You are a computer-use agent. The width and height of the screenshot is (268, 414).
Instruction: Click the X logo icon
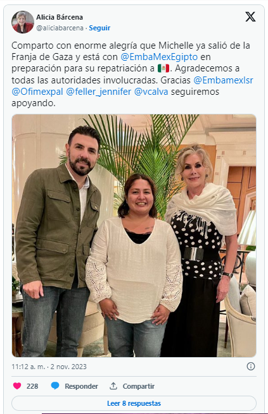click(x=250, y=17)
